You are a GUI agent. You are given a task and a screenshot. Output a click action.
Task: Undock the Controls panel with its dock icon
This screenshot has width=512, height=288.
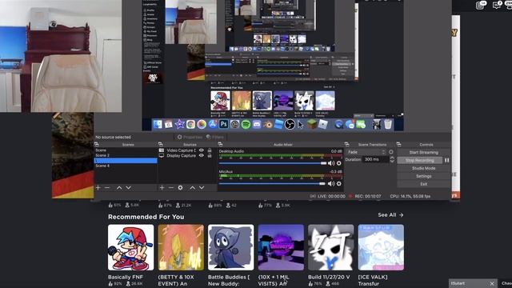398,144
